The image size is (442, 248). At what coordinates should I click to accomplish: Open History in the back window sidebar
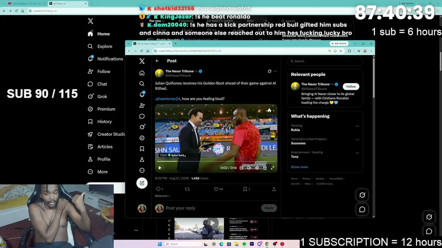[100, 122]
